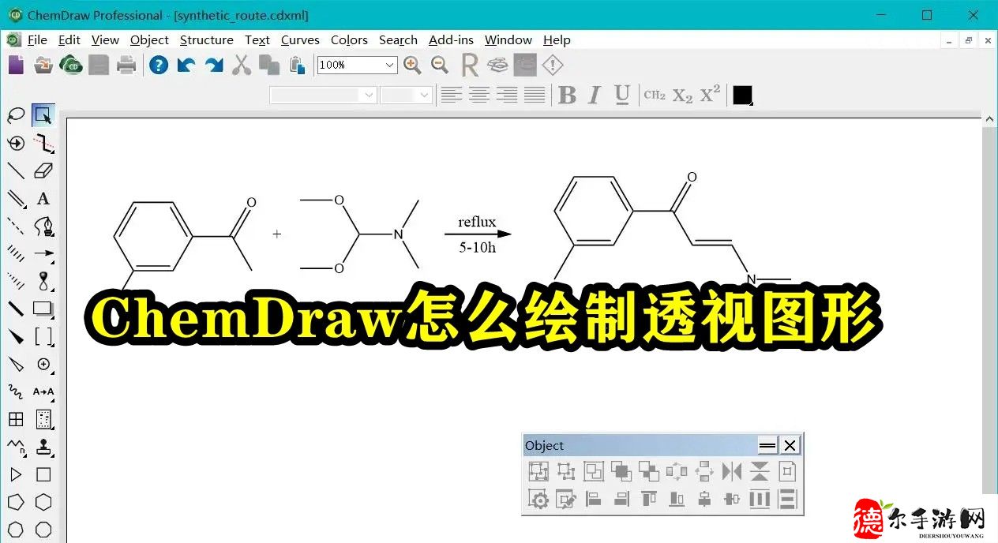Open the File menu
This screenshot has width=998, height=543.
pos(37,39)
